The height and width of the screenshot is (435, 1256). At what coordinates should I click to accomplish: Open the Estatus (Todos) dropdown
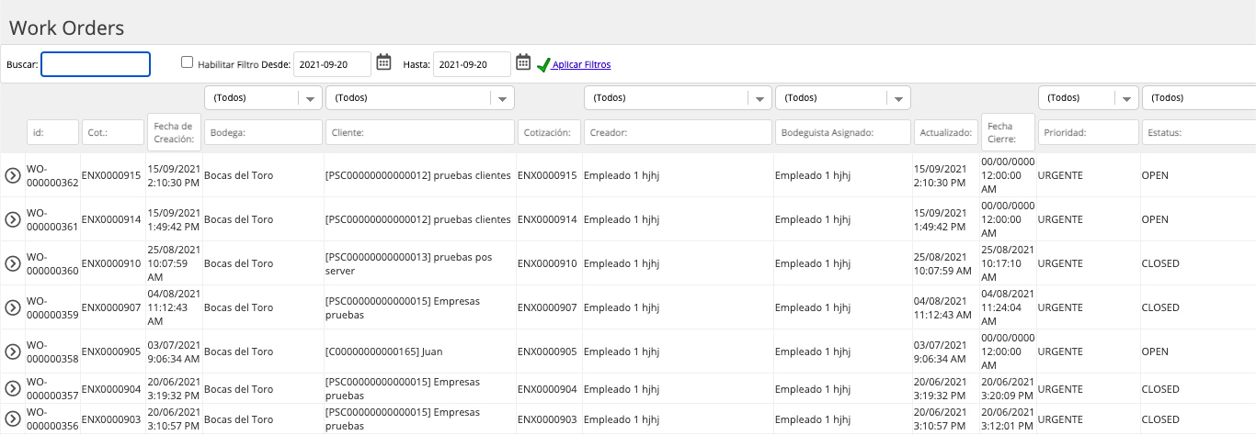[1199, 97]
